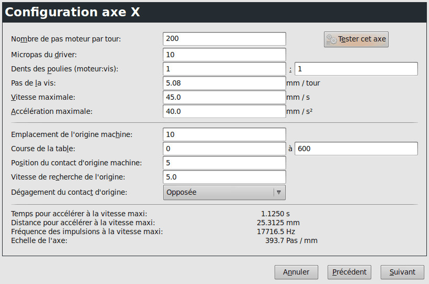Click the Emplacement de l'origine machine field
Screen dimensions: 429x284
pos(224,134)
